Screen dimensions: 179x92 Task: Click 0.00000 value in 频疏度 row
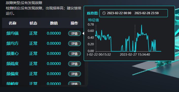point(54,63)
